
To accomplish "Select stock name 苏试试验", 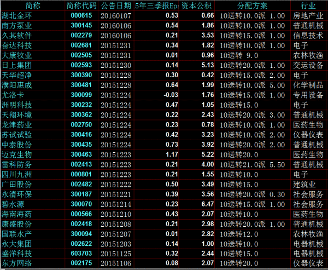I will coord(16,135).
